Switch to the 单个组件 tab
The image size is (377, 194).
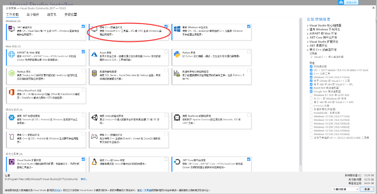coord(33,15)
